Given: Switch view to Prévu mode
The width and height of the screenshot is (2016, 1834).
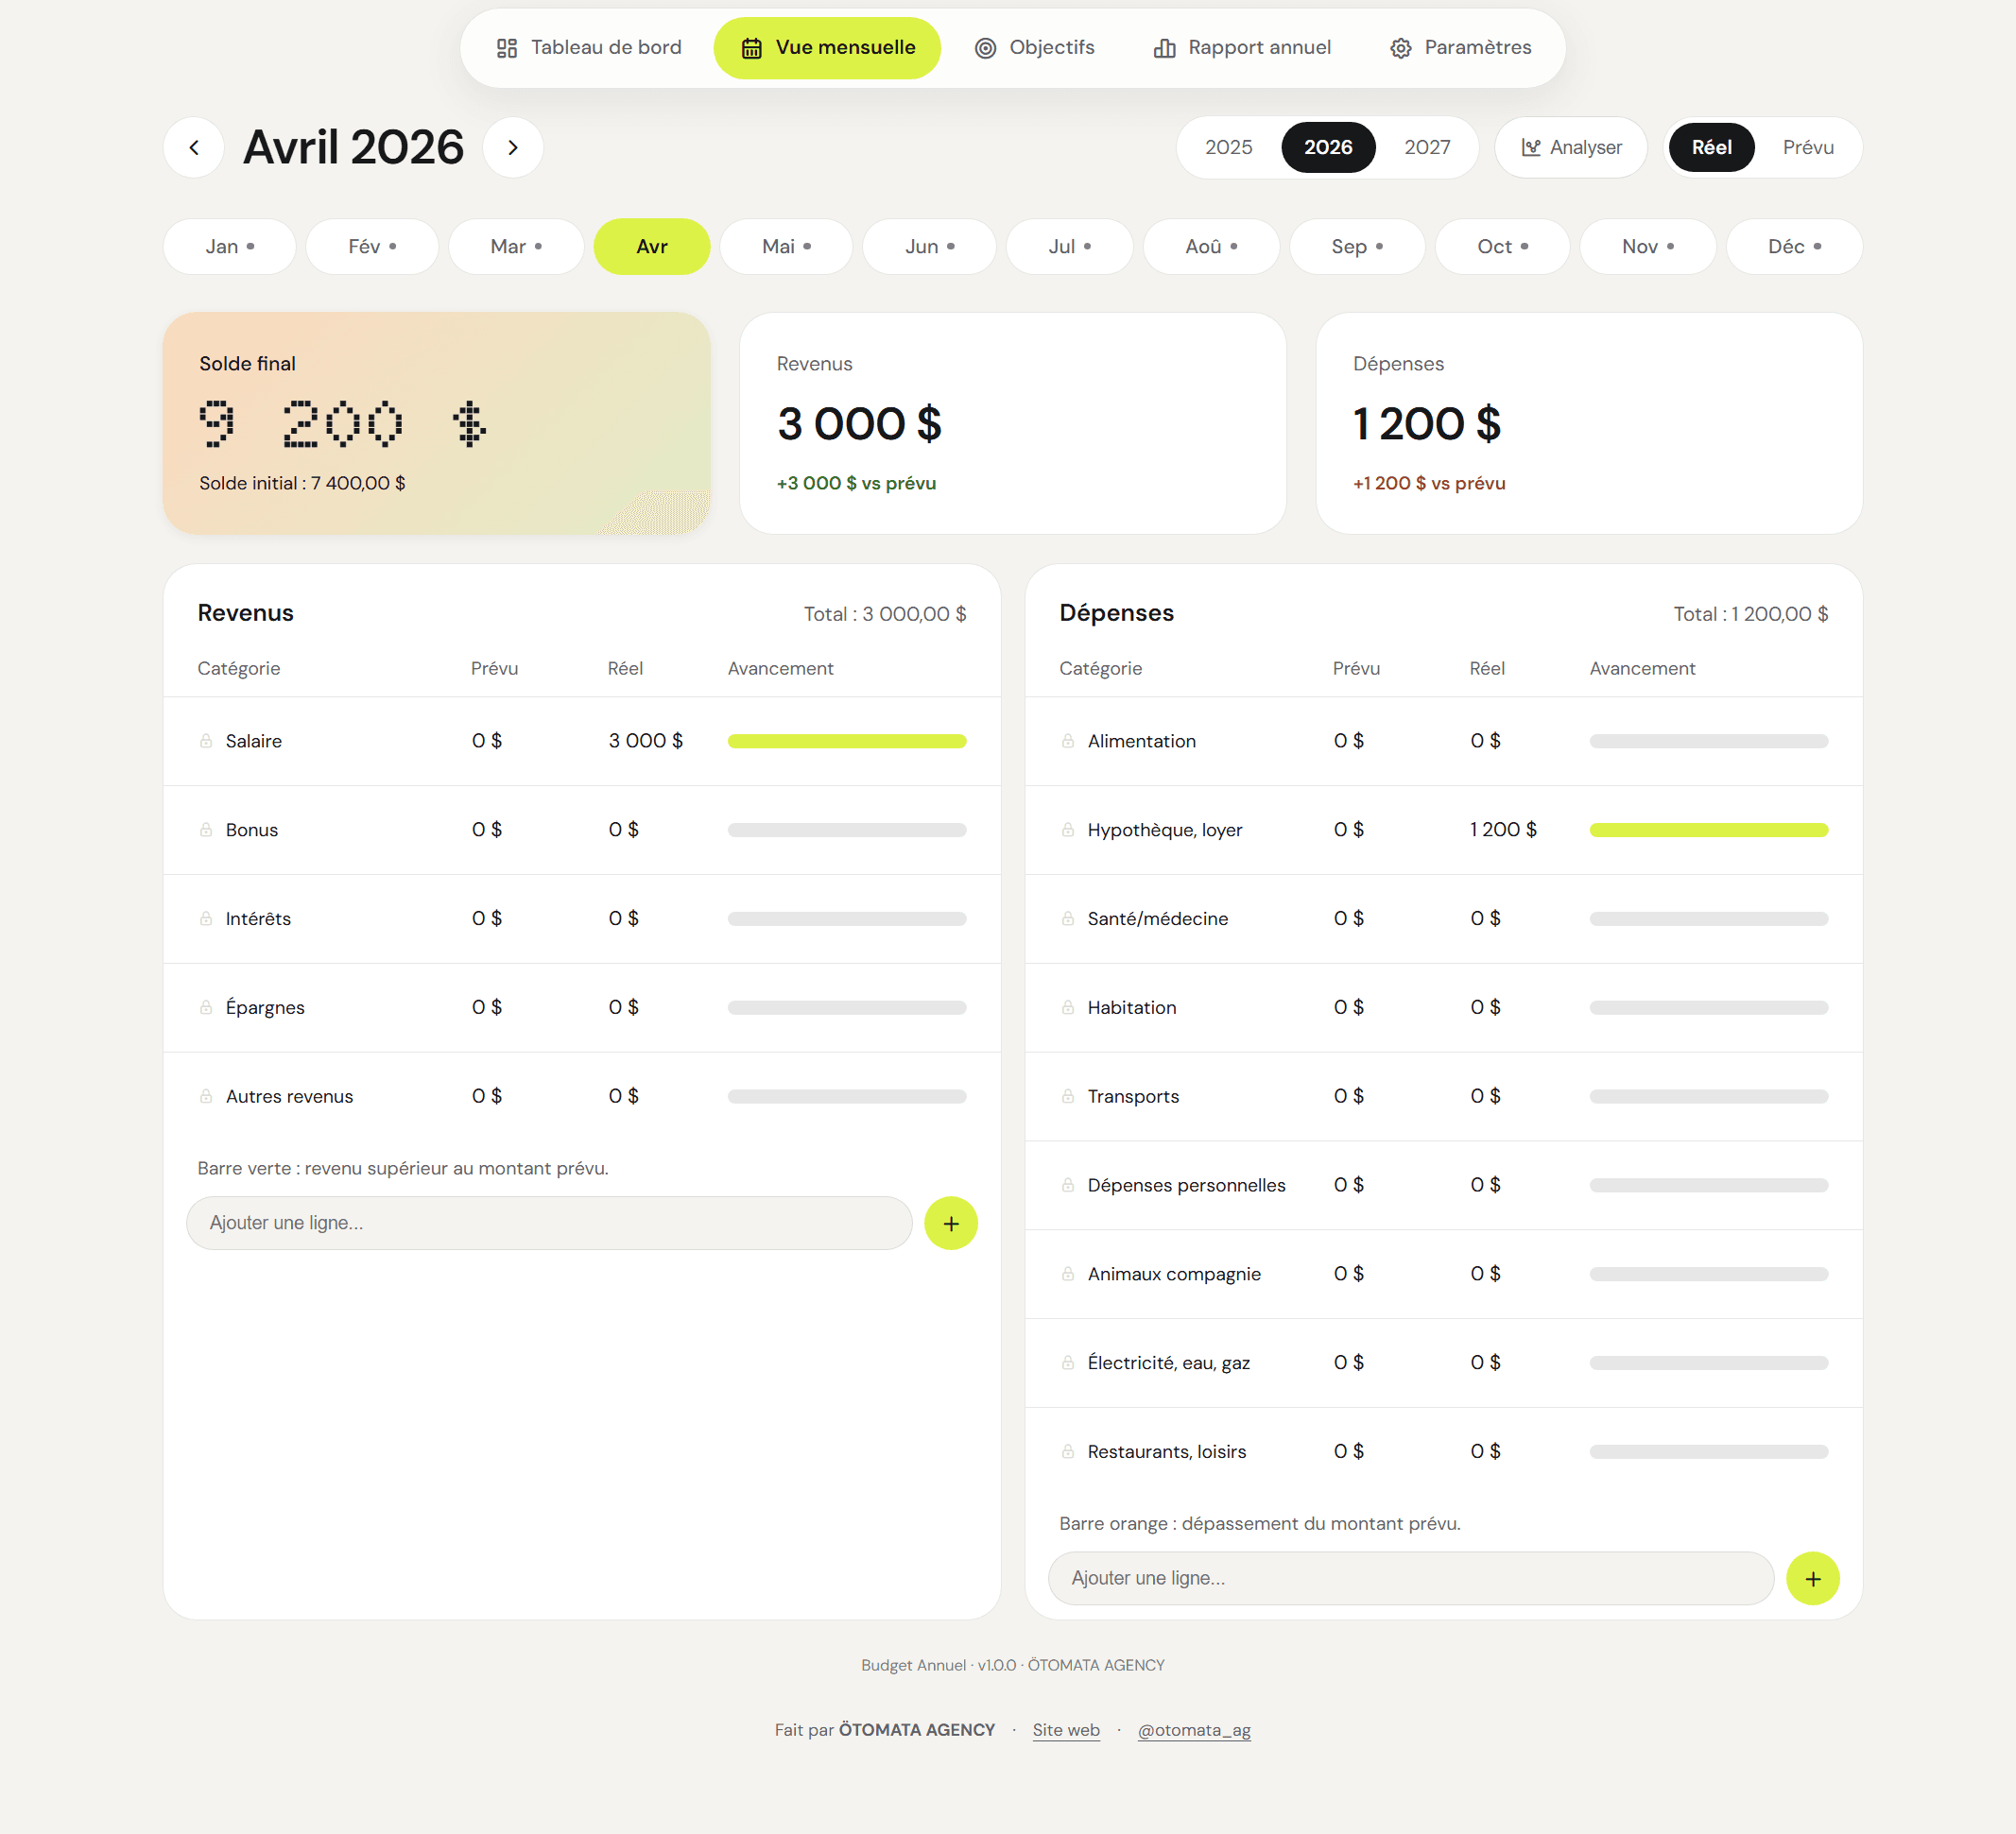Looking at the screenshot, I should (1808, 148).
